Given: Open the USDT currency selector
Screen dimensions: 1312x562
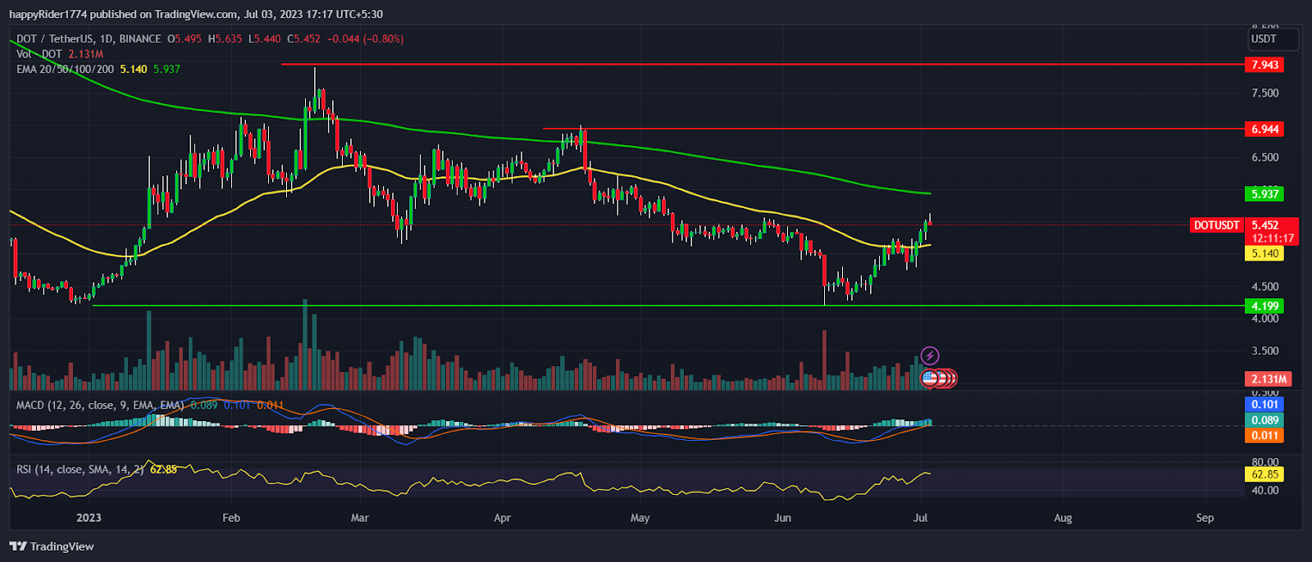Looking at the screenshot, I should click(x=1273, y=39).
